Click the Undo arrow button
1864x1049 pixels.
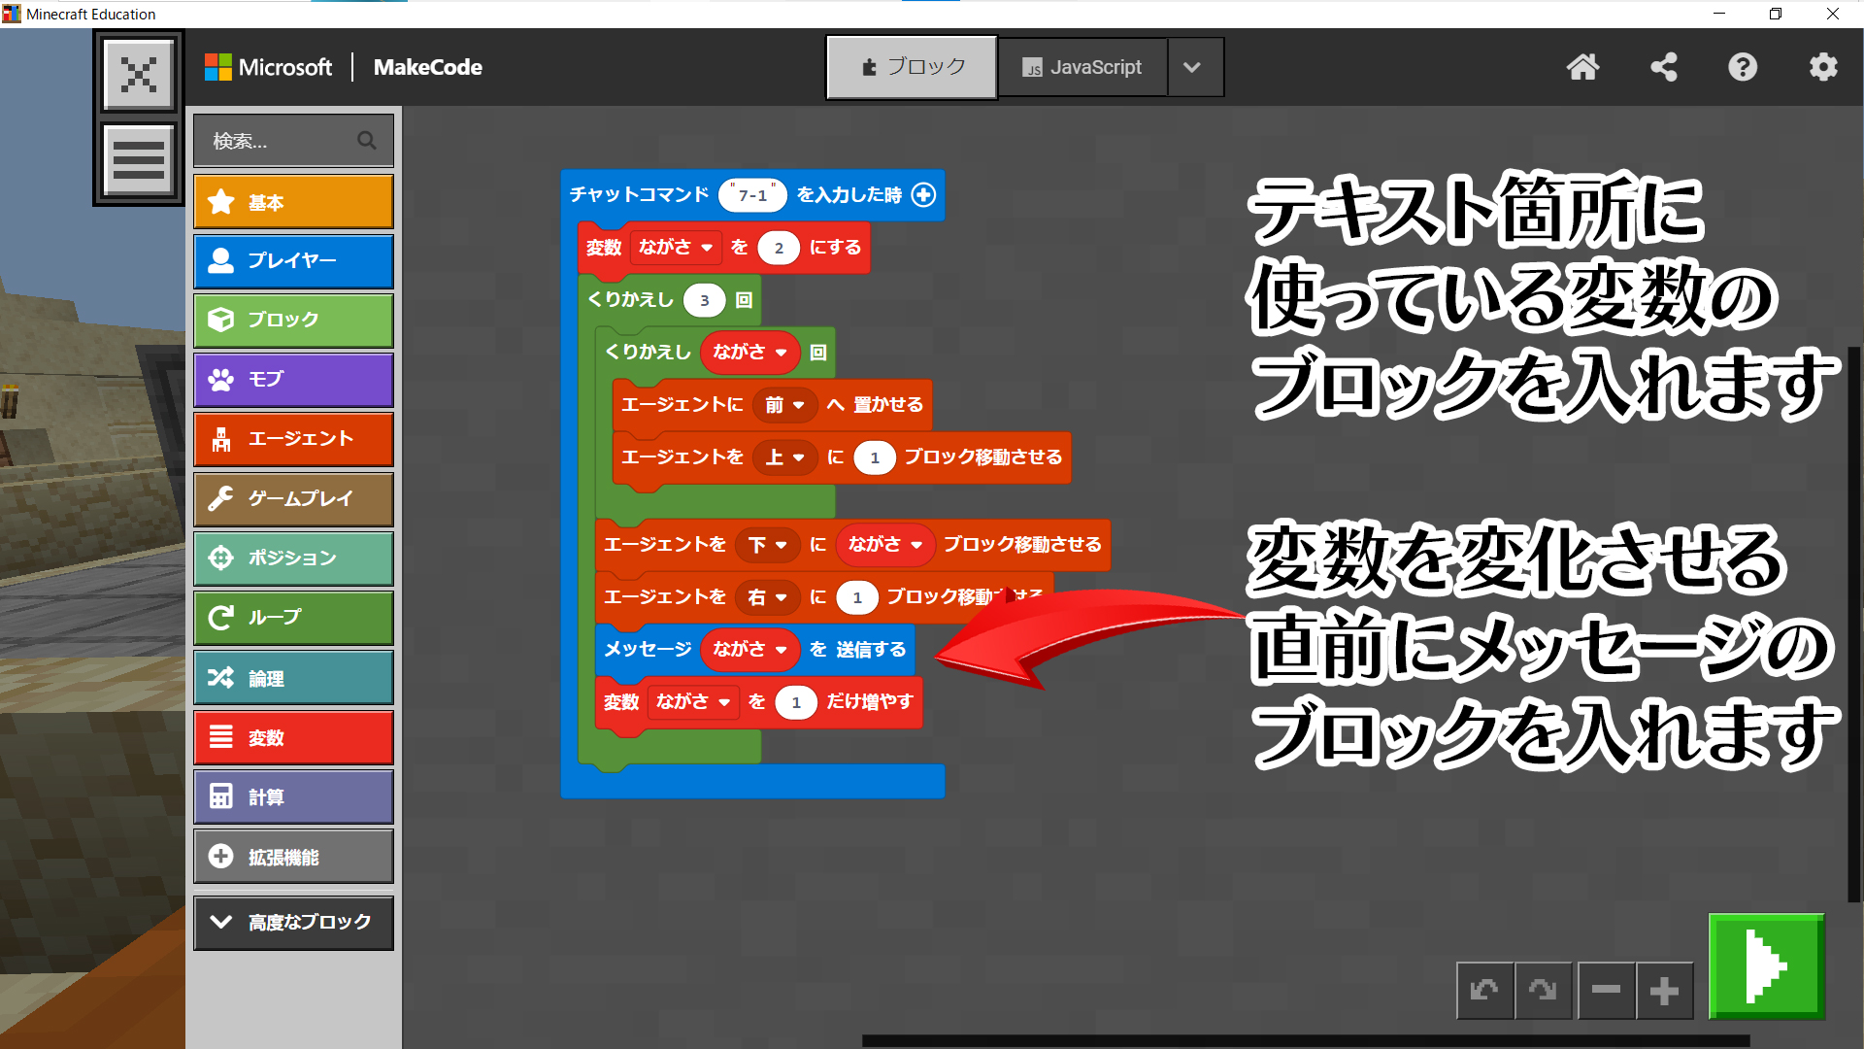point(1484,991)
